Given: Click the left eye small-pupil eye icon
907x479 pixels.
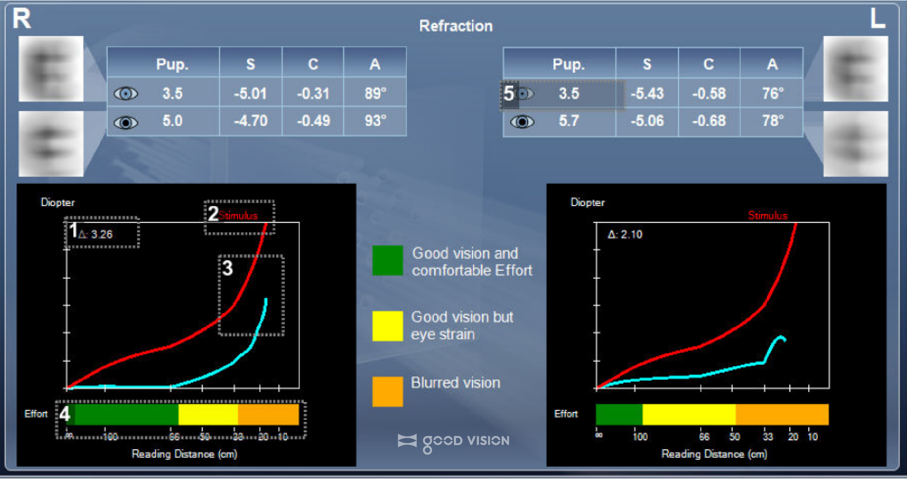Looking at the screenshot, I should click(x=524, y=94).
